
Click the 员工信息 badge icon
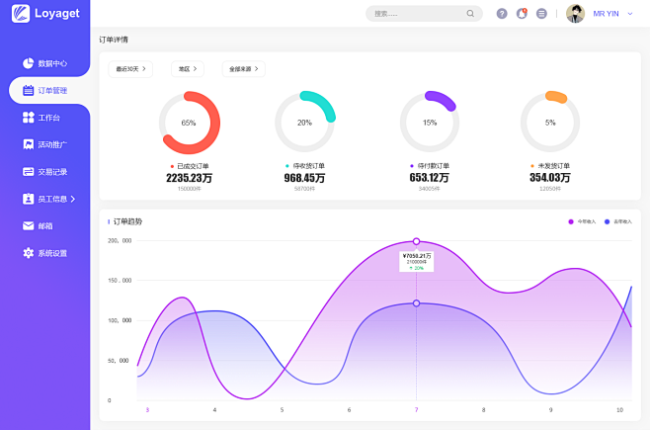point(28,199)
